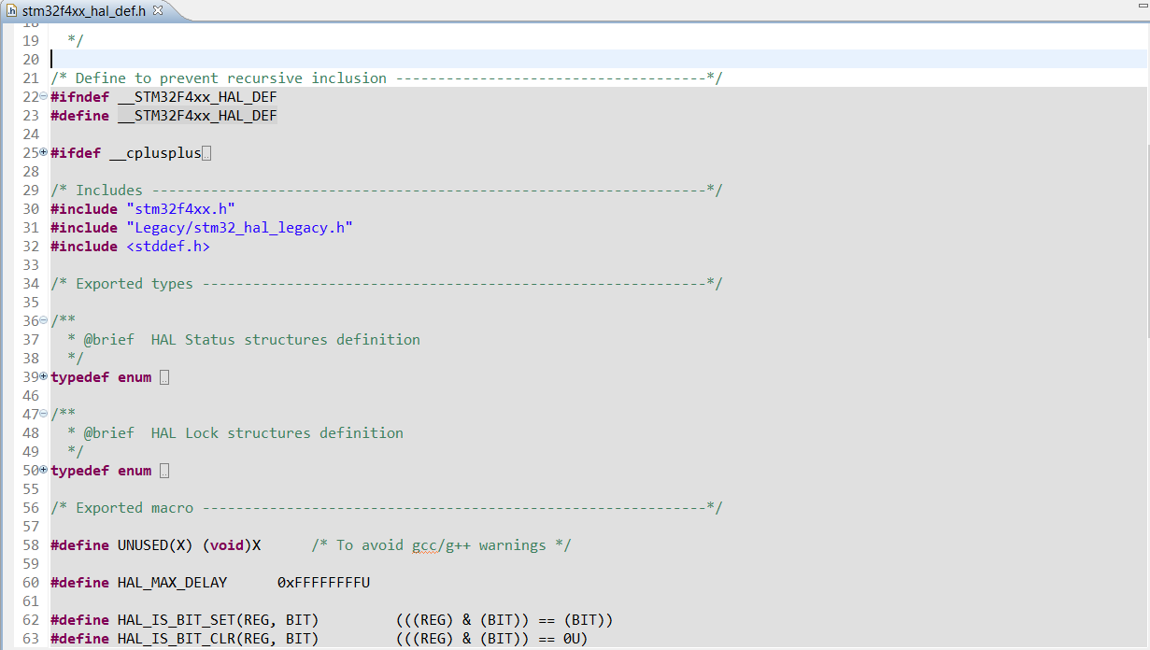Click the folded-code box on line 39
The height and width of the screenshot is (650, 1150).
(x=164, y=377)
